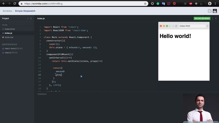Click the pink Instagram-style extension icon

tap(169, 4)
